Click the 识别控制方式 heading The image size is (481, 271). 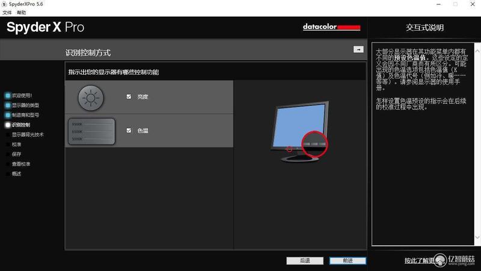coord(88,53)
